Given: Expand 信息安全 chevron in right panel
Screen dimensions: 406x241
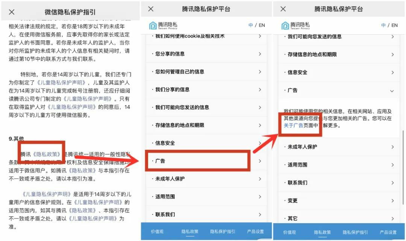Looking at the screenshot, I should pyautogui.click(x=392, y=73).
